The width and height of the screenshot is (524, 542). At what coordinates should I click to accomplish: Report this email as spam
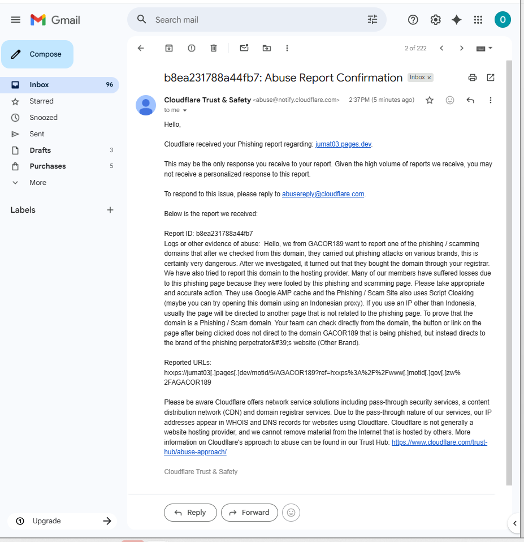192,48
